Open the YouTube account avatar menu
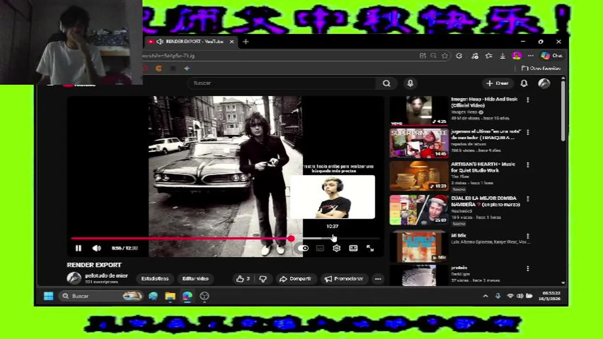The height and width of the screenshot is (339, 603). [544, 83]
